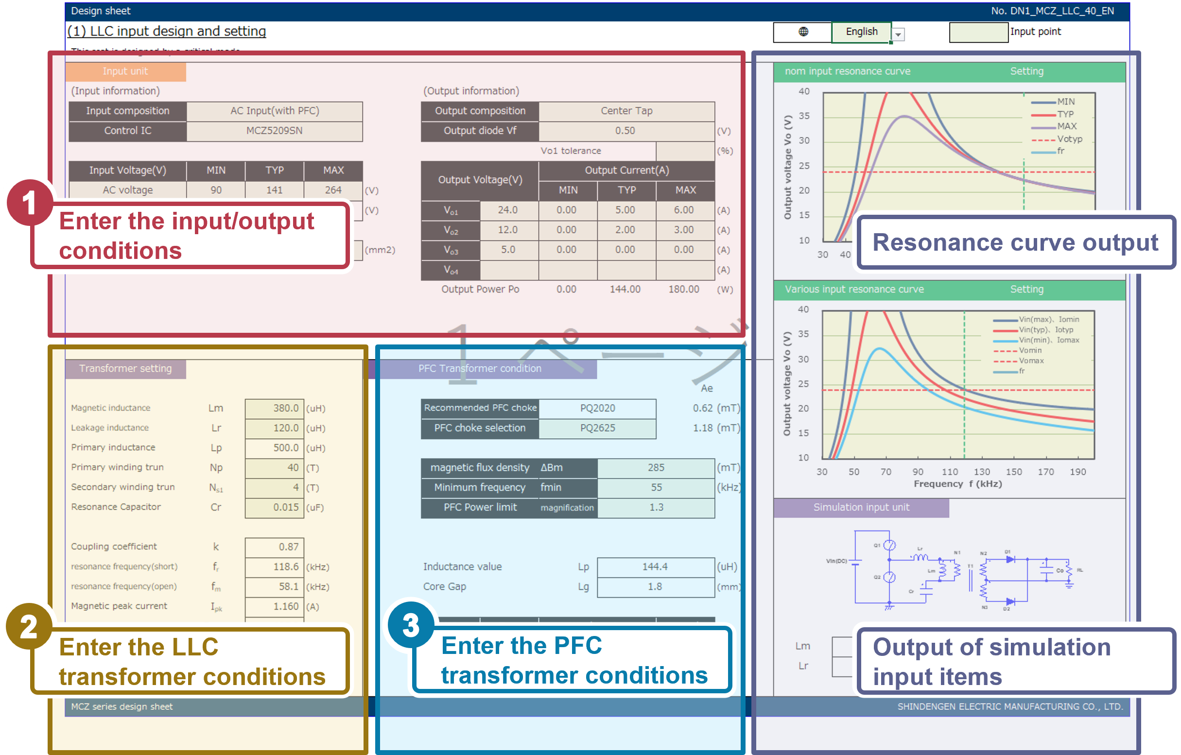Open Setting on nom input resonance curve
Image resolution: width=1181 pixels, height=755 pixels.
pyautogui.click(x=1026, y=71)
